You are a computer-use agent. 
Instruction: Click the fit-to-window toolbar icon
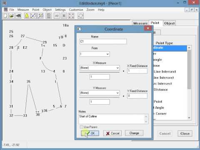71,16
